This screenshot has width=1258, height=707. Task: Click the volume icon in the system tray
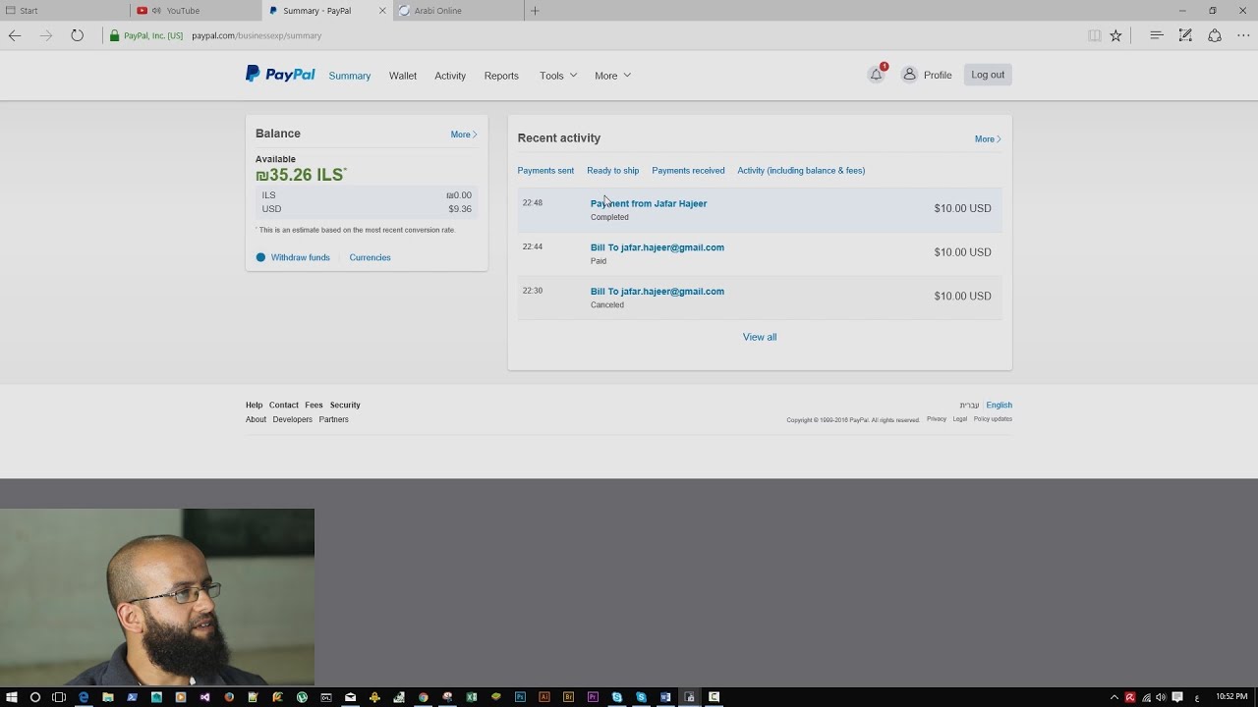point(1161,697)
